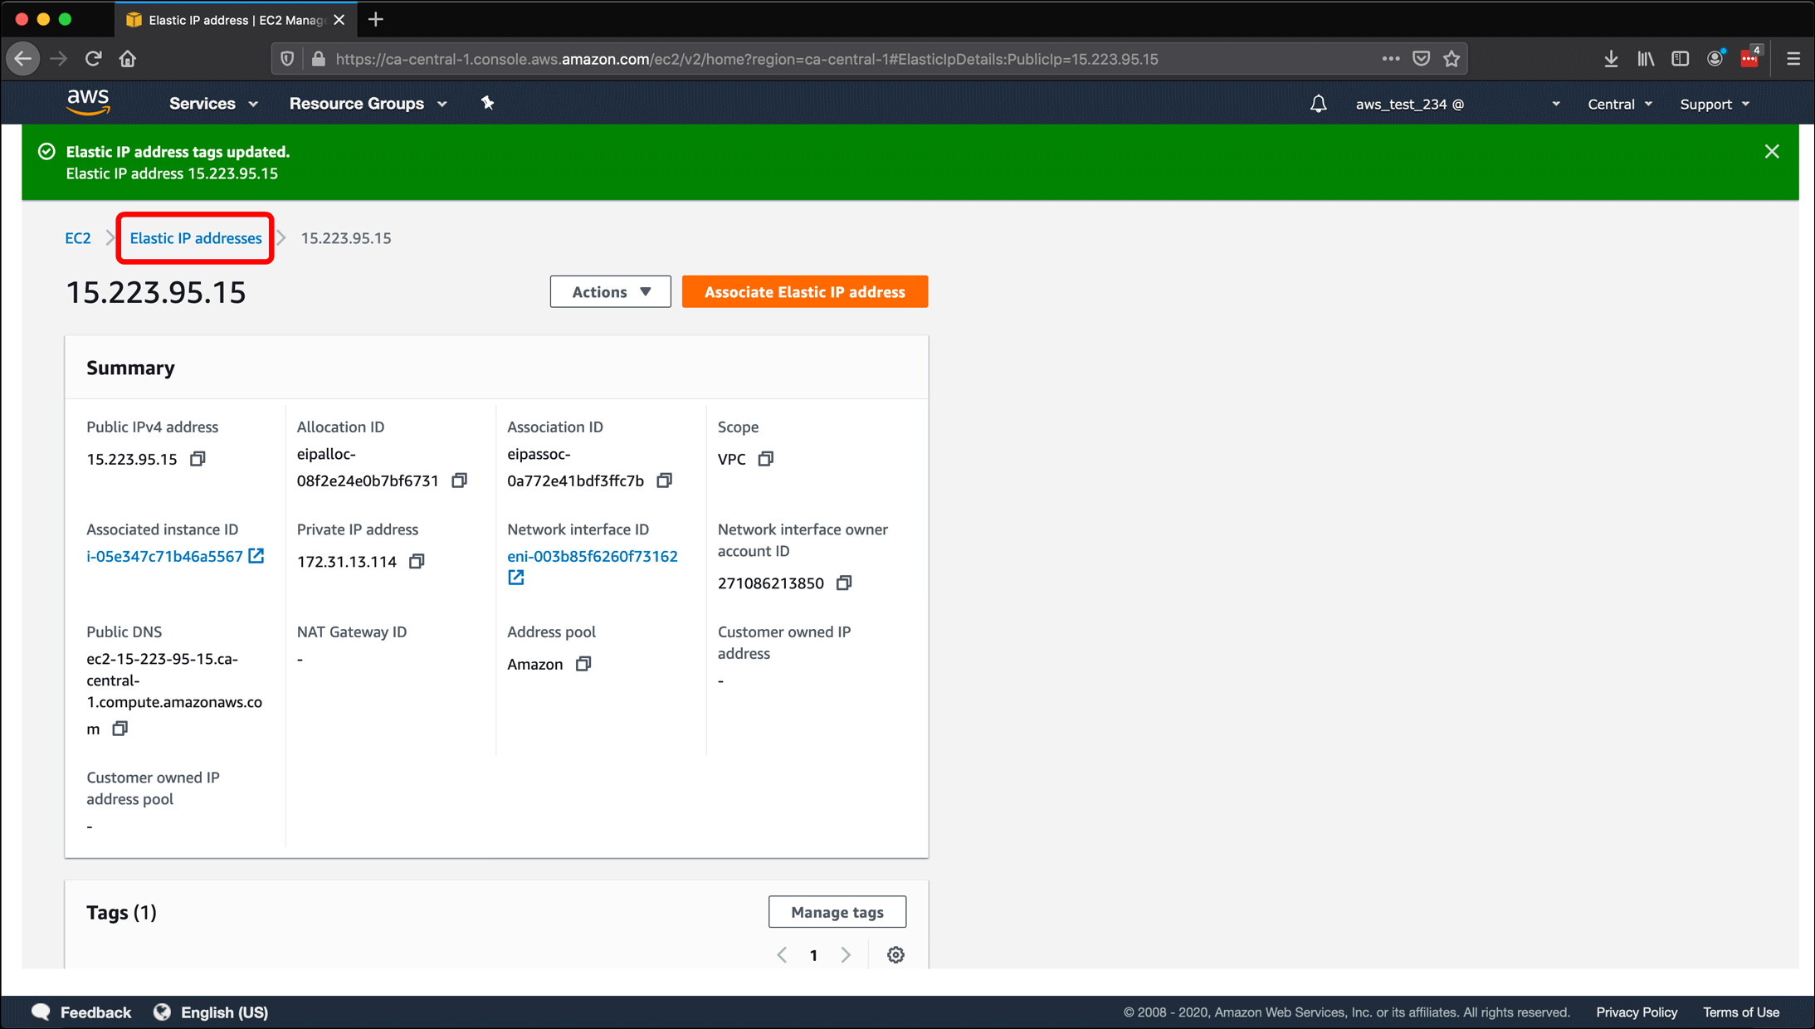
Task: Click the copy icon next to Public IPv4 address
Action: [x=198, y=458]
